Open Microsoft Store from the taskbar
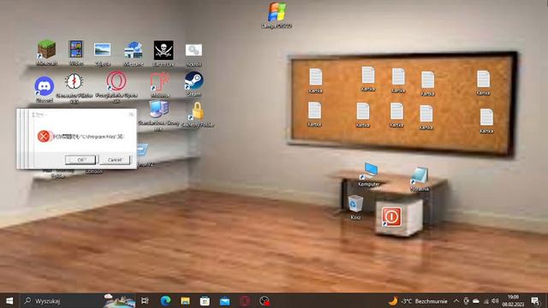 (205, 300)
